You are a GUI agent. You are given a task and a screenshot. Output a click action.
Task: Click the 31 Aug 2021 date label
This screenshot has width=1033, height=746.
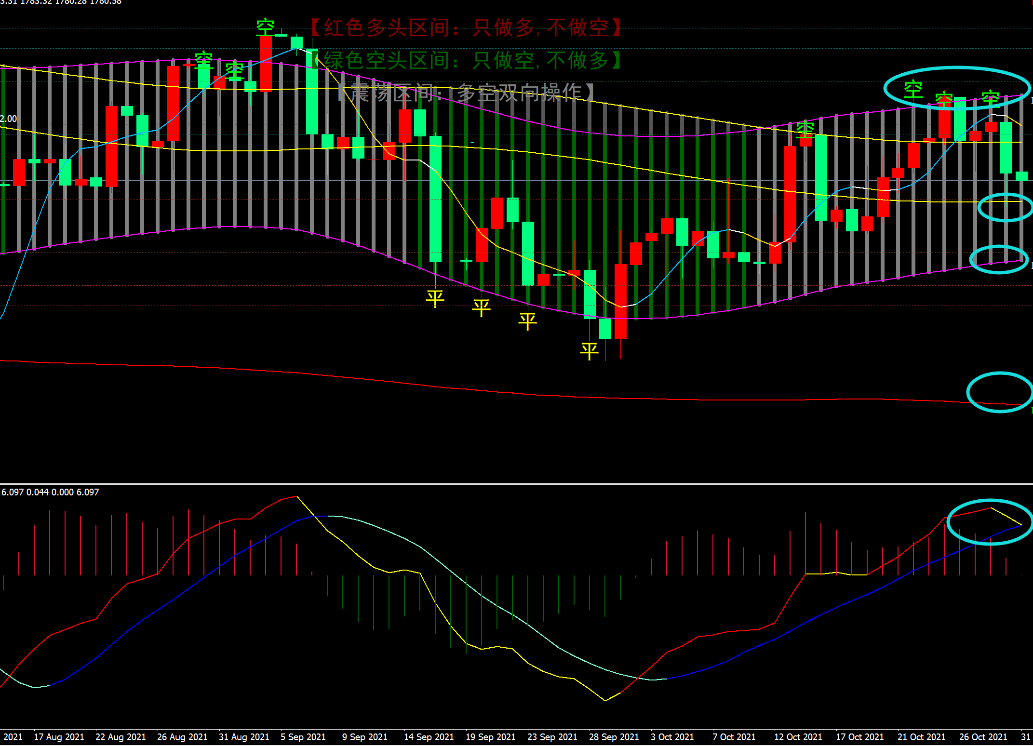click(244, 737)
